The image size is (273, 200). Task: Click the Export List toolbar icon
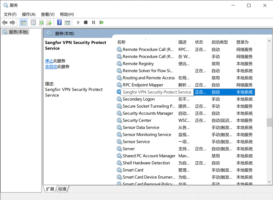coord(49,22)
